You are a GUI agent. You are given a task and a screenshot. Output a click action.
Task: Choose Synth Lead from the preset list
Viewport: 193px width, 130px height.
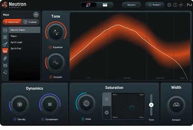(16, 42)
